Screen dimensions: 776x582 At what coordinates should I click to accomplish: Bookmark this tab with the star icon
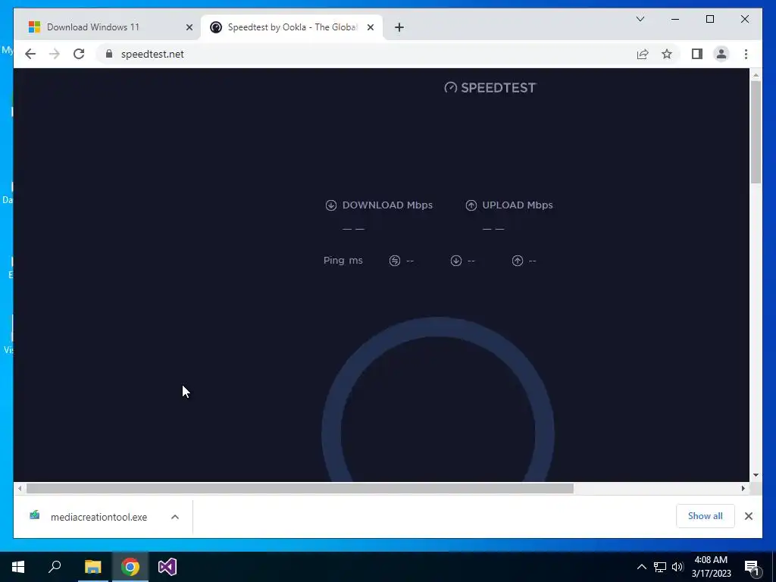pyautogui.click(x=667, y=54)
